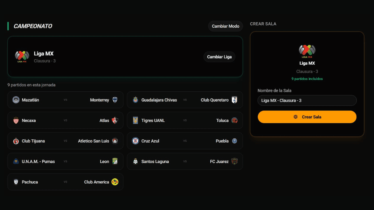The width and height of the screenshot is (374, 210).
Task: Click the 'vs' in Mazatlán match
Action: (x=65, y=100)
